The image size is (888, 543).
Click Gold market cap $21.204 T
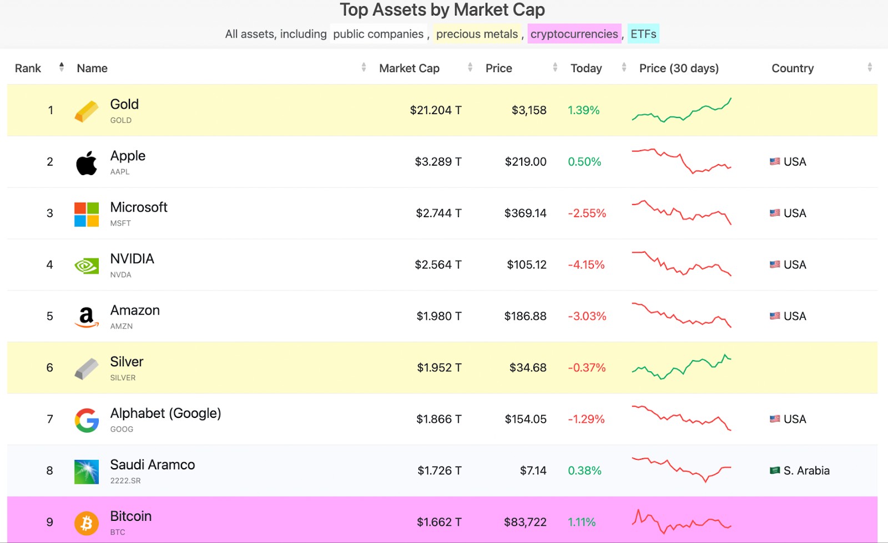[x=436, y=110]
